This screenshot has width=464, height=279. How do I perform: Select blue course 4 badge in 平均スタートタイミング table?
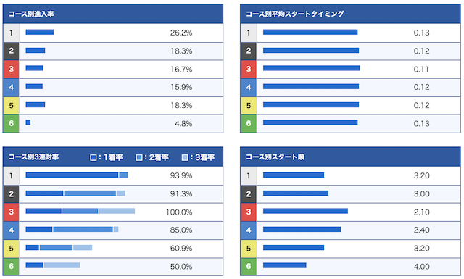(249, 87)
